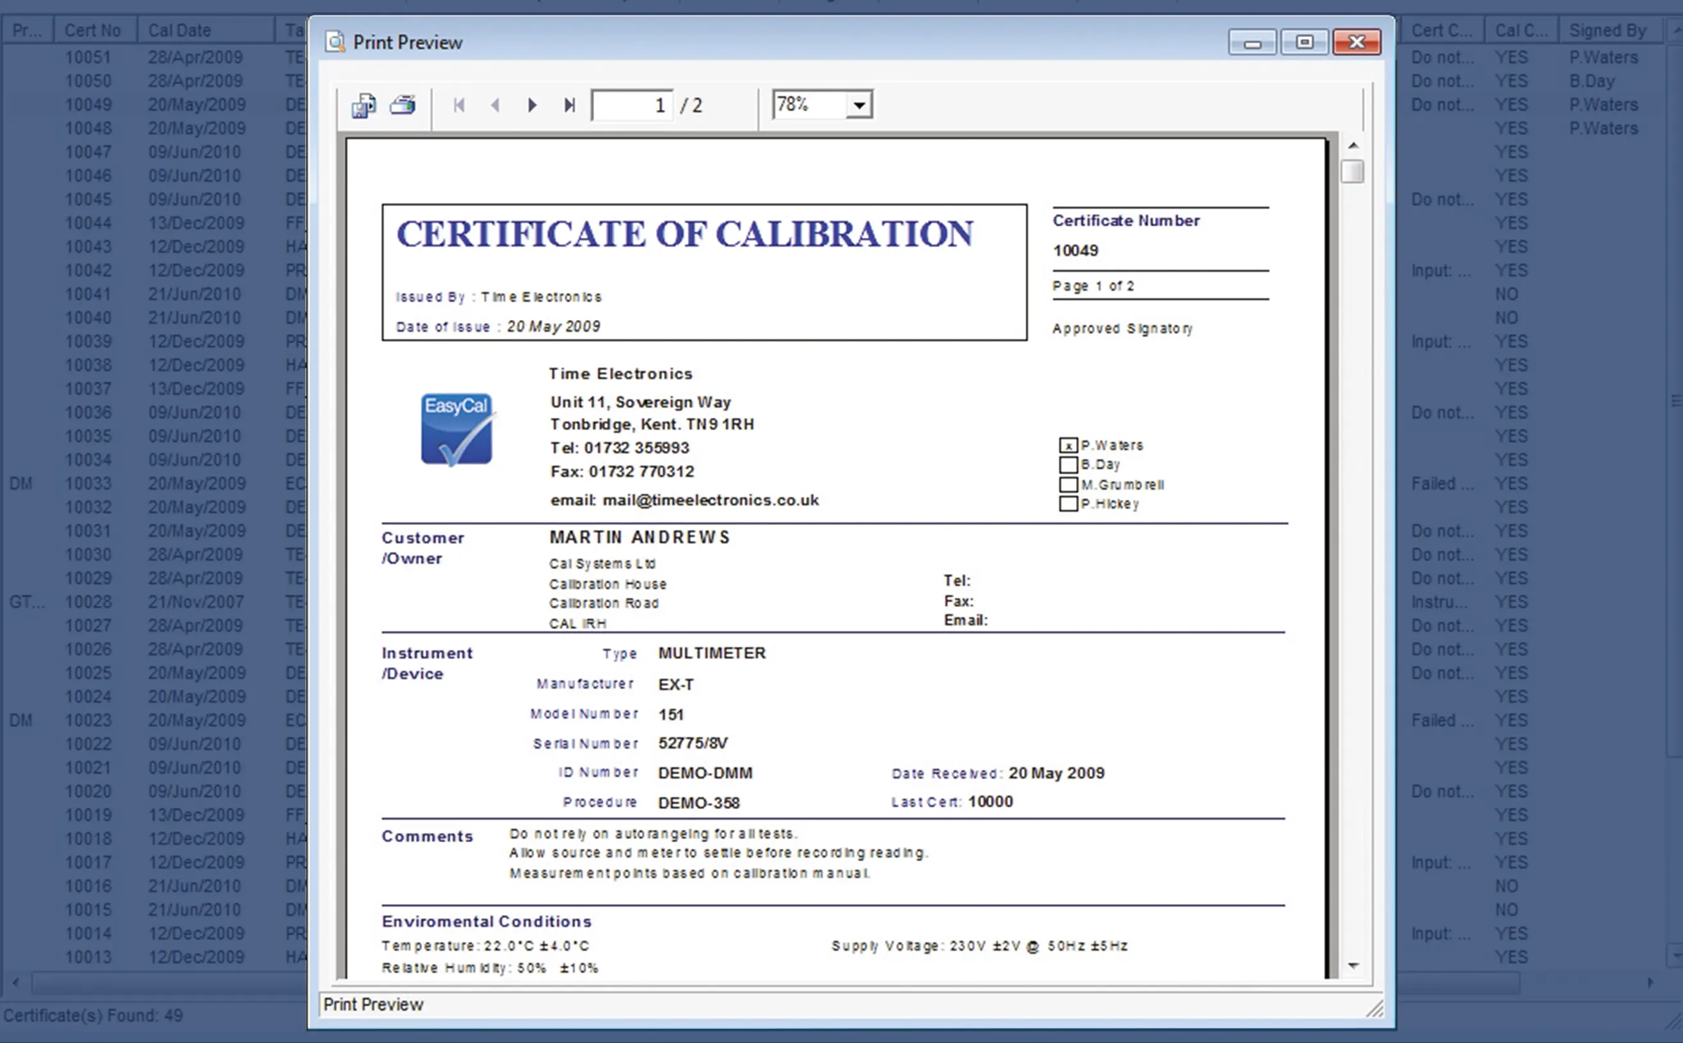Click the EasyCal logo on certificate
This screenshot has height=1043, width=1683.
point(456,429)
